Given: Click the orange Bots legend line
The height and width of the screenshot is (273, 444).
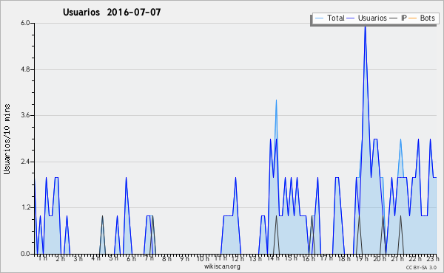Looking at the screenshot, I should coord(413,18).
